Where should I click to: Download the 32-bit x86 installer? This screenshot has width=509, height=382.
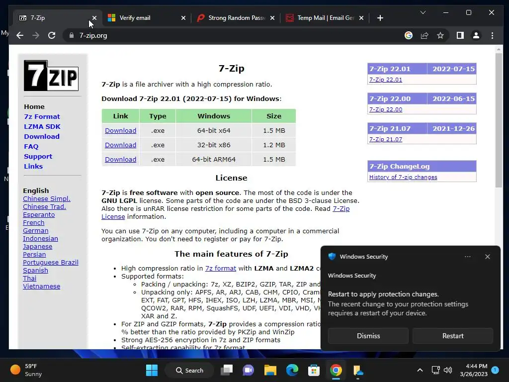point(120,145)
